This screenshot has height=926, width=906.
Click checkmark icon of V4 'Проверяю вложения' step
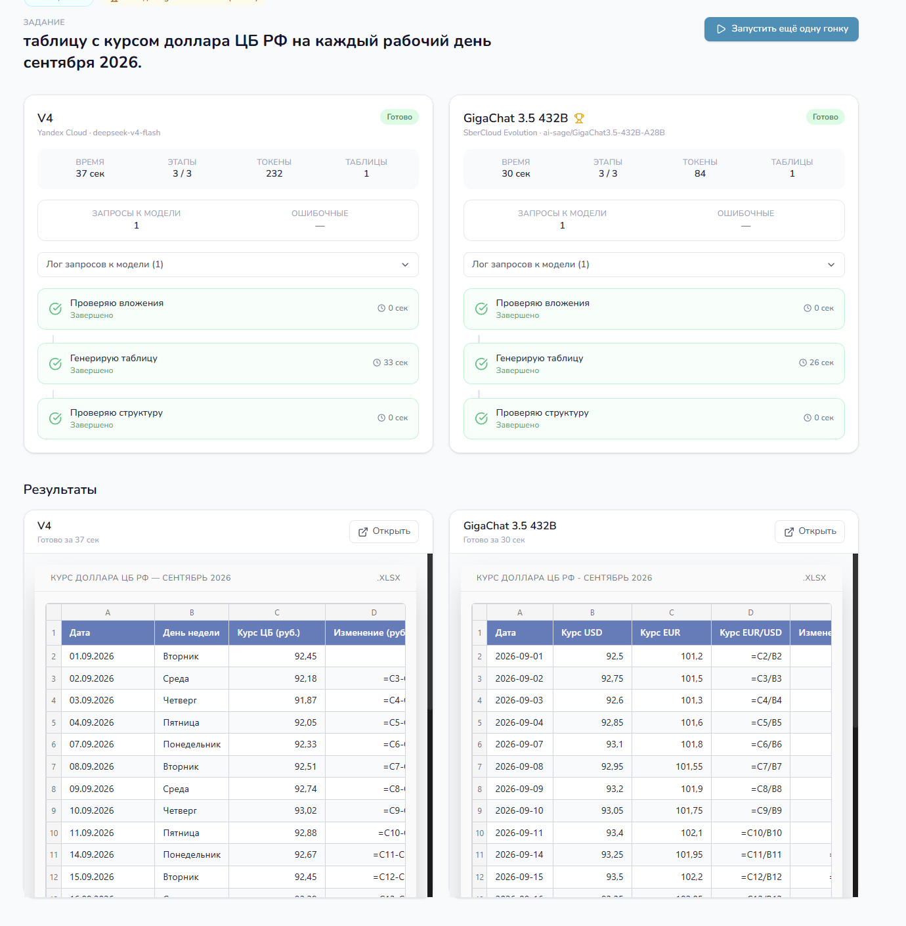[56, 309]
